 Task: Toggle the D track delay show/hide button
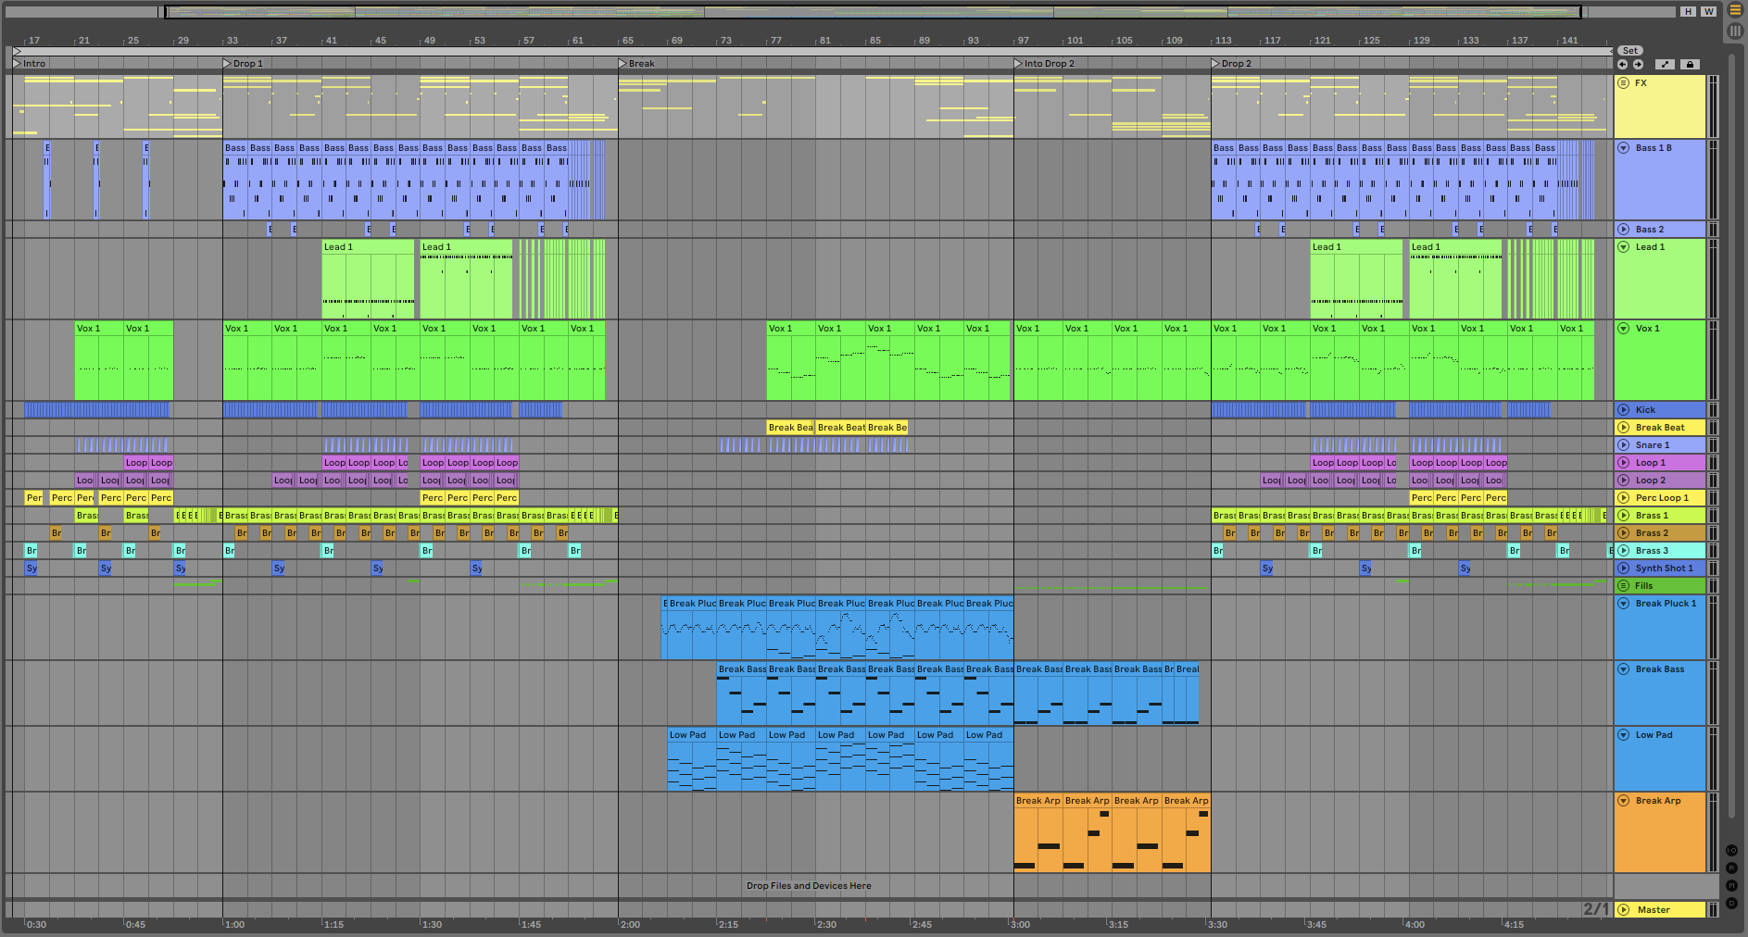tap(1731, 904)
